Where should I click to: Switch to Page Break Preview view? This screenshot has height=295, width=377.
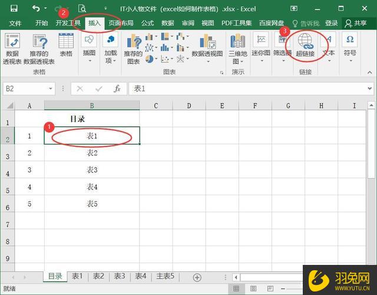(x=270, y=289)
